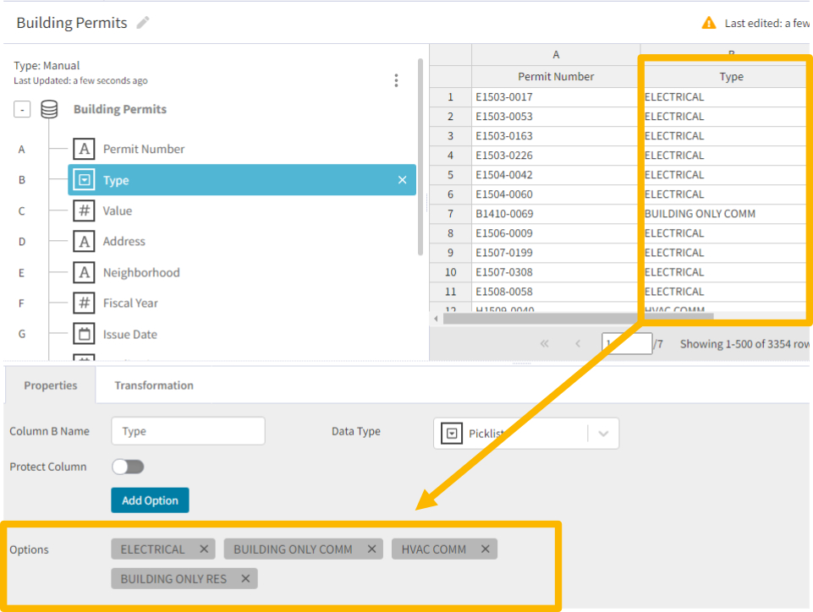Deselect the Type column with its X icon
Viewport: 813px width, 612px height.
coord(402,179)
